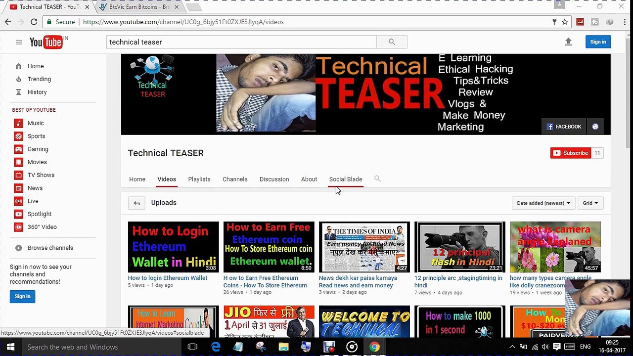
Task: Open the Date added (newest) sort dropdown
Action: (x=543, y=203)
